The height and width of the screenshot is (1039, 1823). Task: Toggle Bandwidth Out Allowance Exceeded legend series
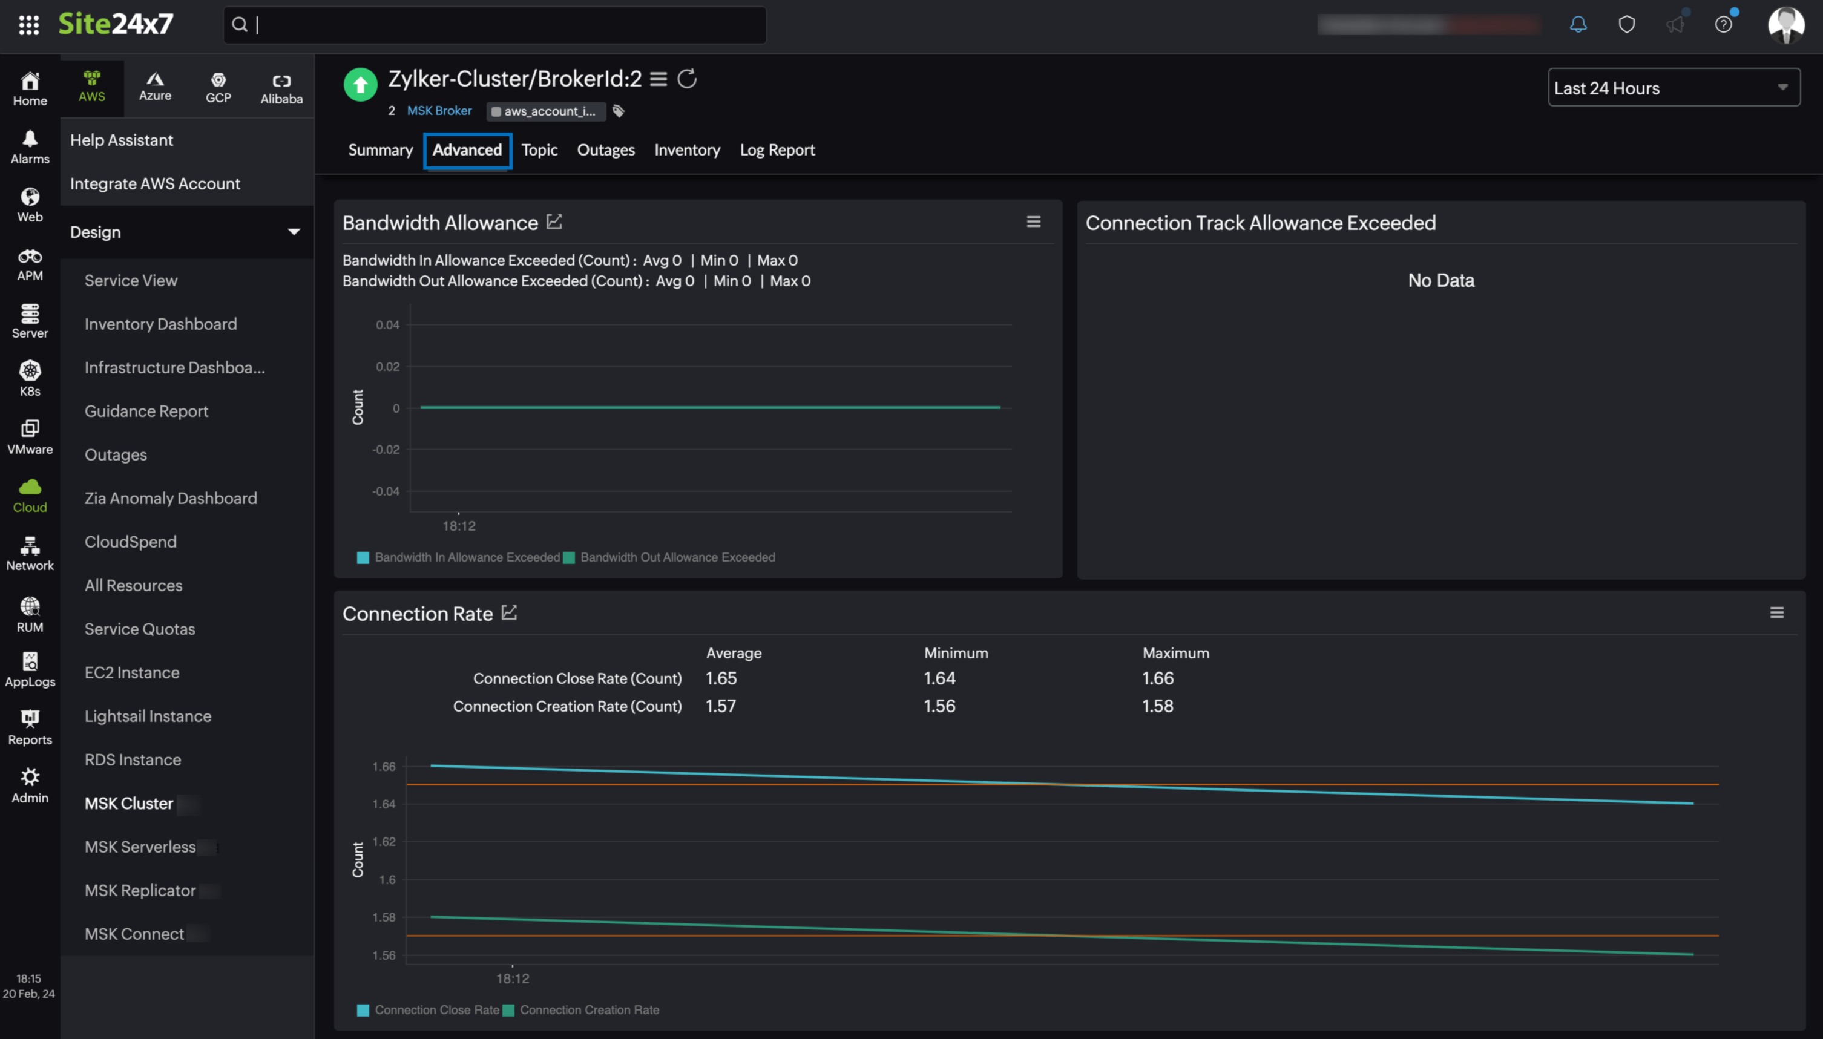point(677,557)
